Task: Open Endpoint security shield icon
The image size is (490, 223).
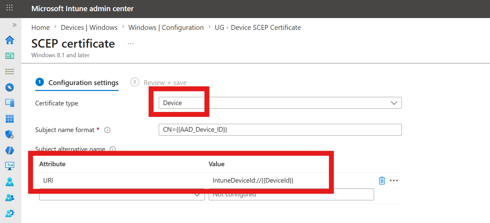Action: click(x=10, y=134)
